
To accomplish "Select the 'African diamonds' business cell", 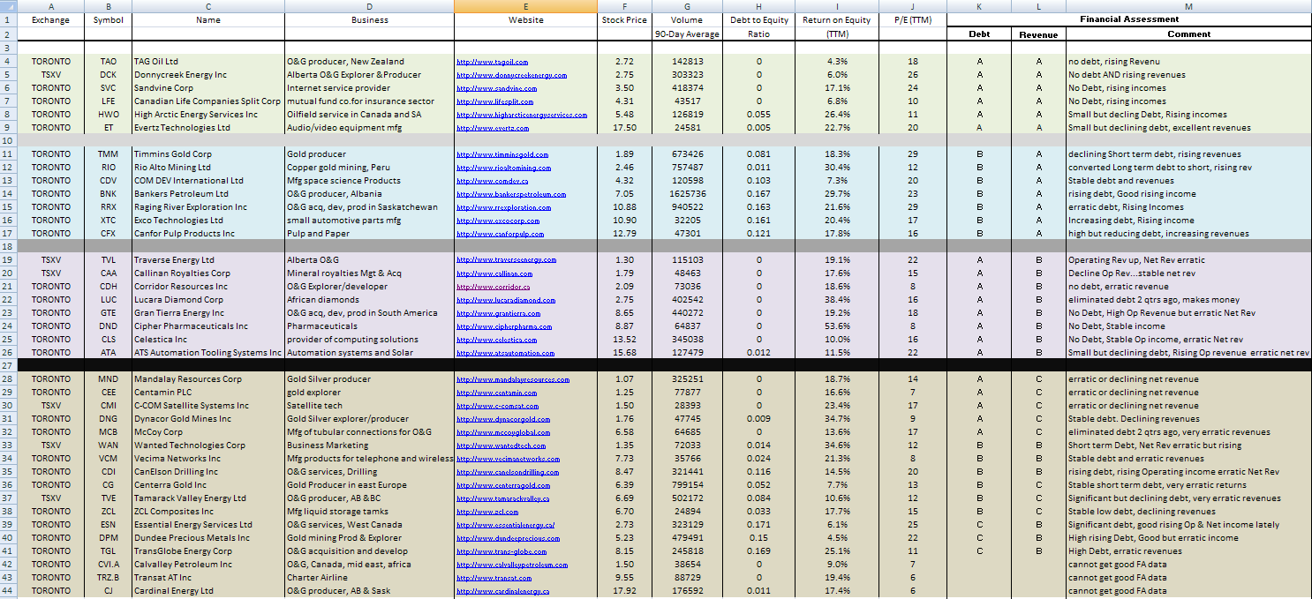I will (369, 300).
